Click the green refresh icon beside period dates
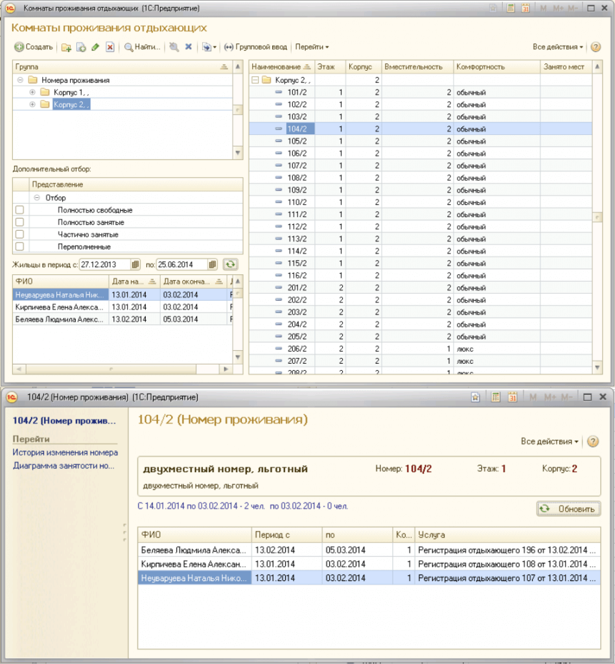 [230, 264]
